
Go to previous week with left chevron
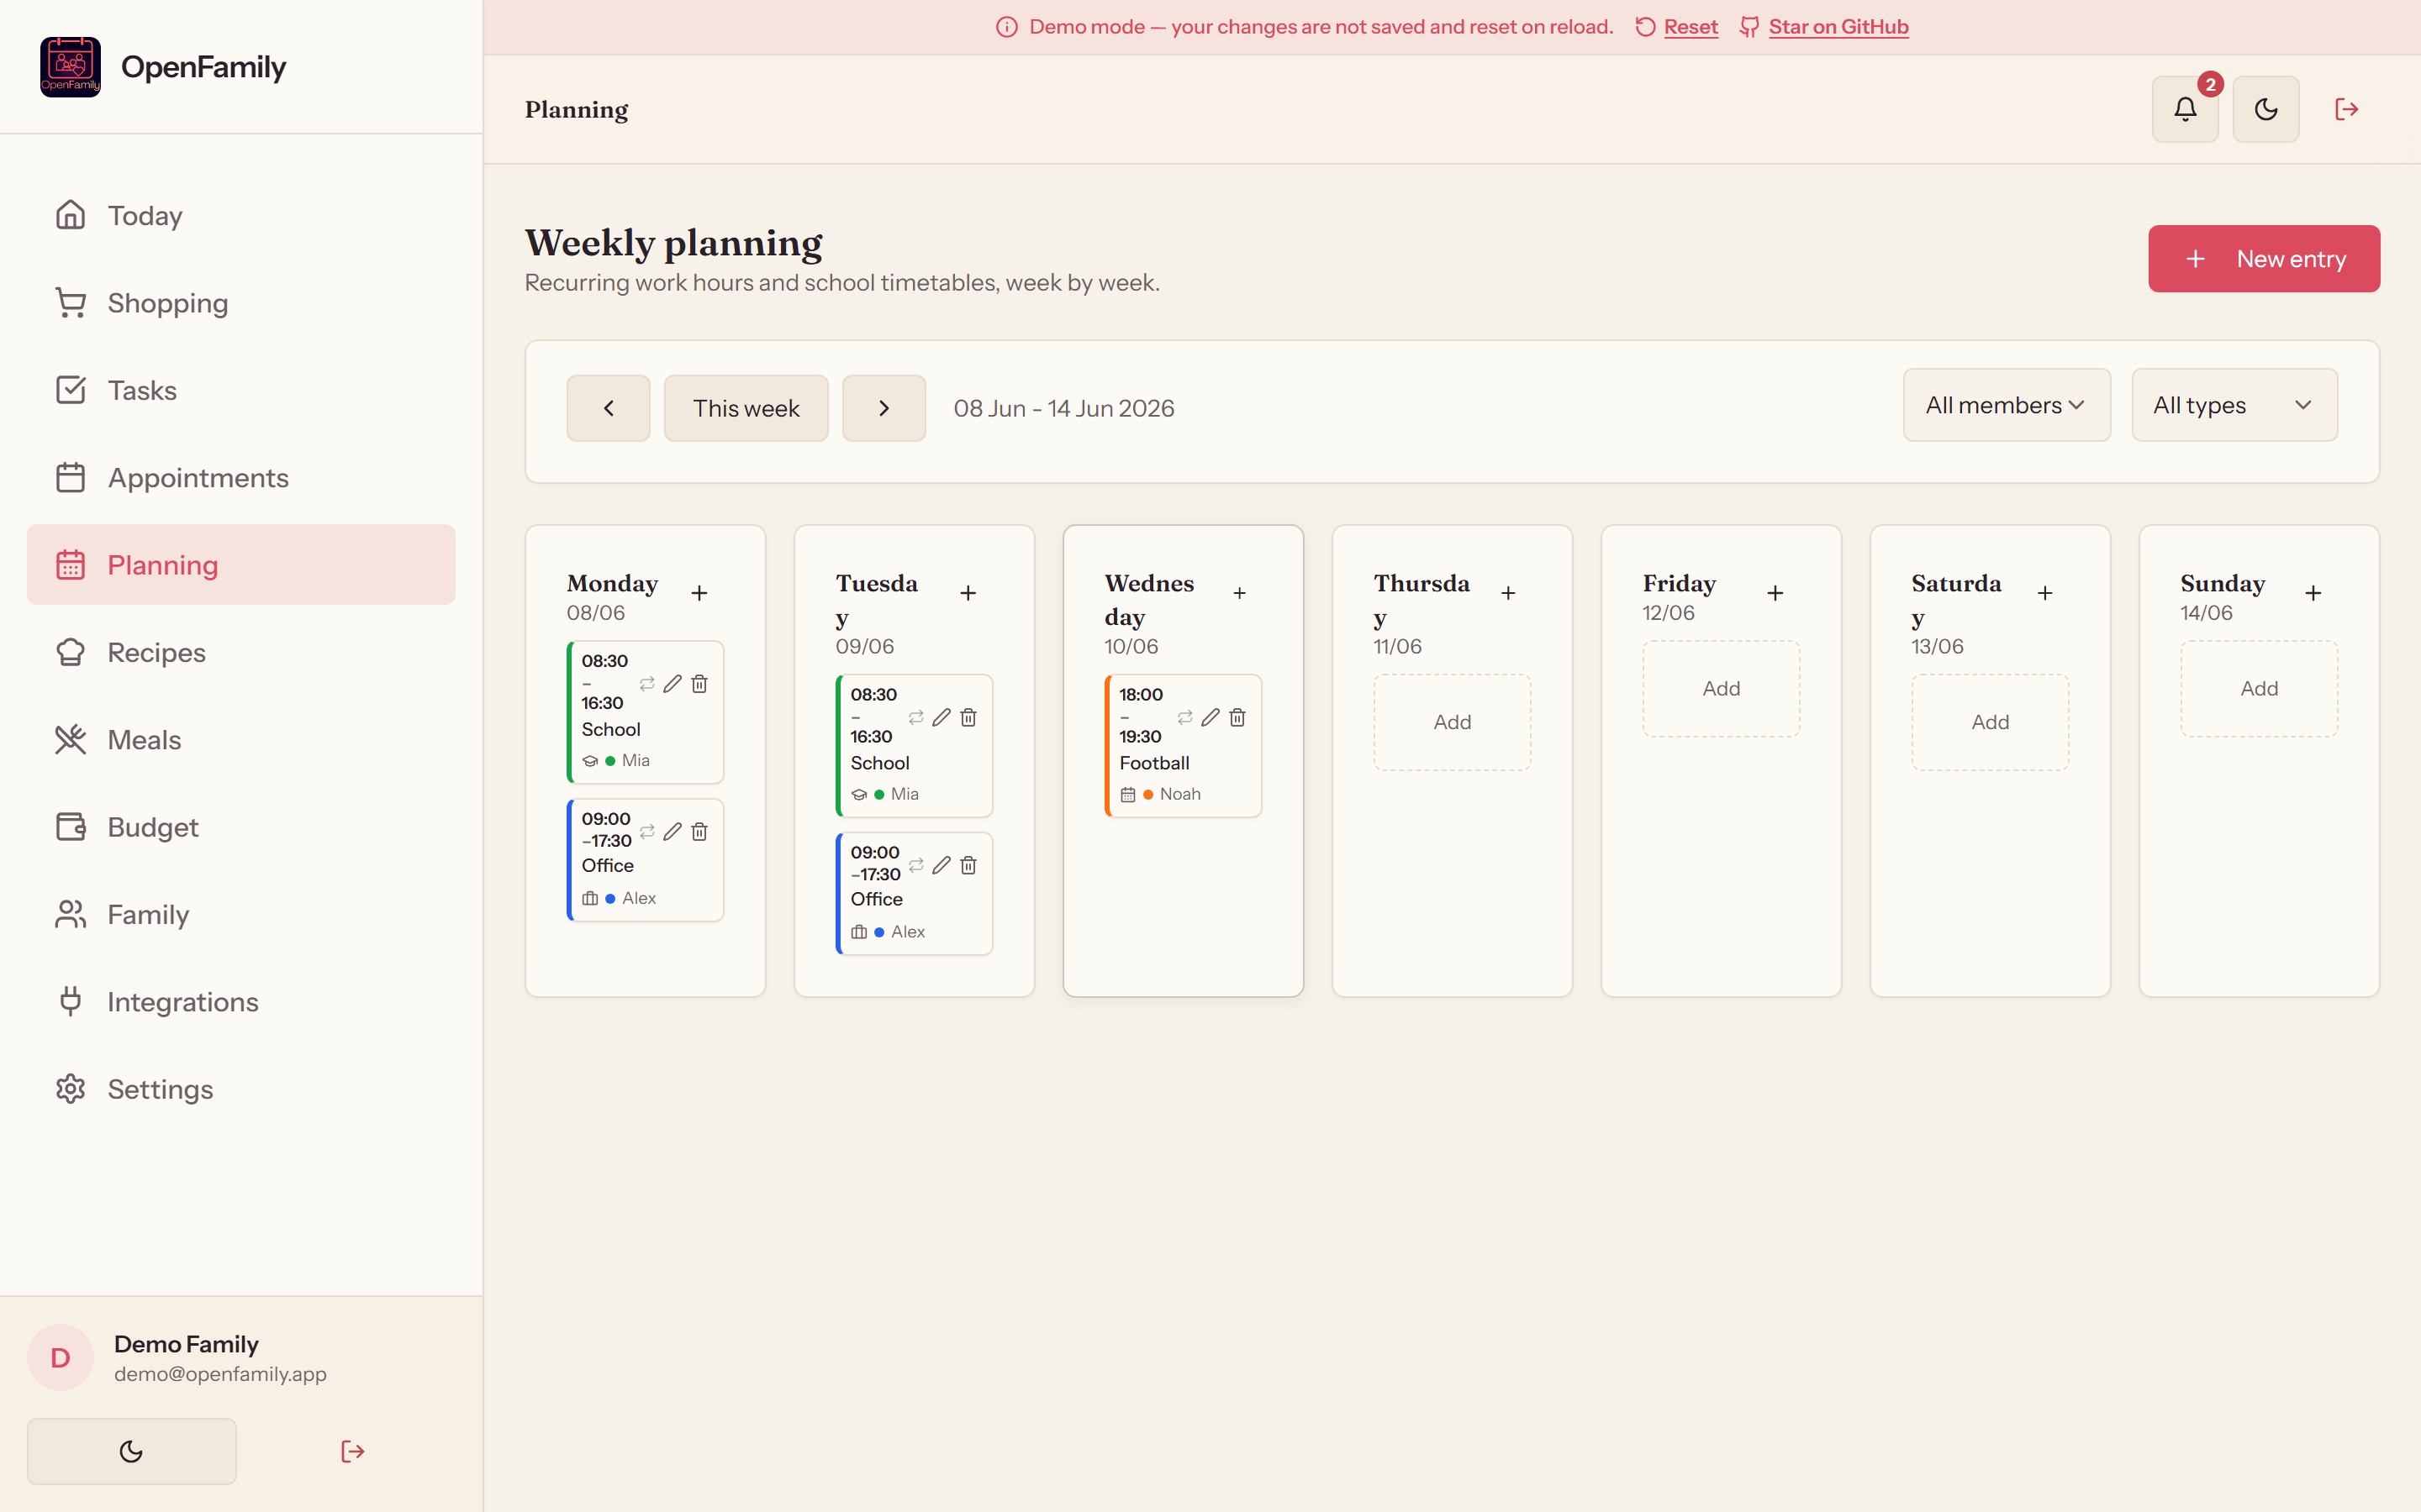(609, 408)
